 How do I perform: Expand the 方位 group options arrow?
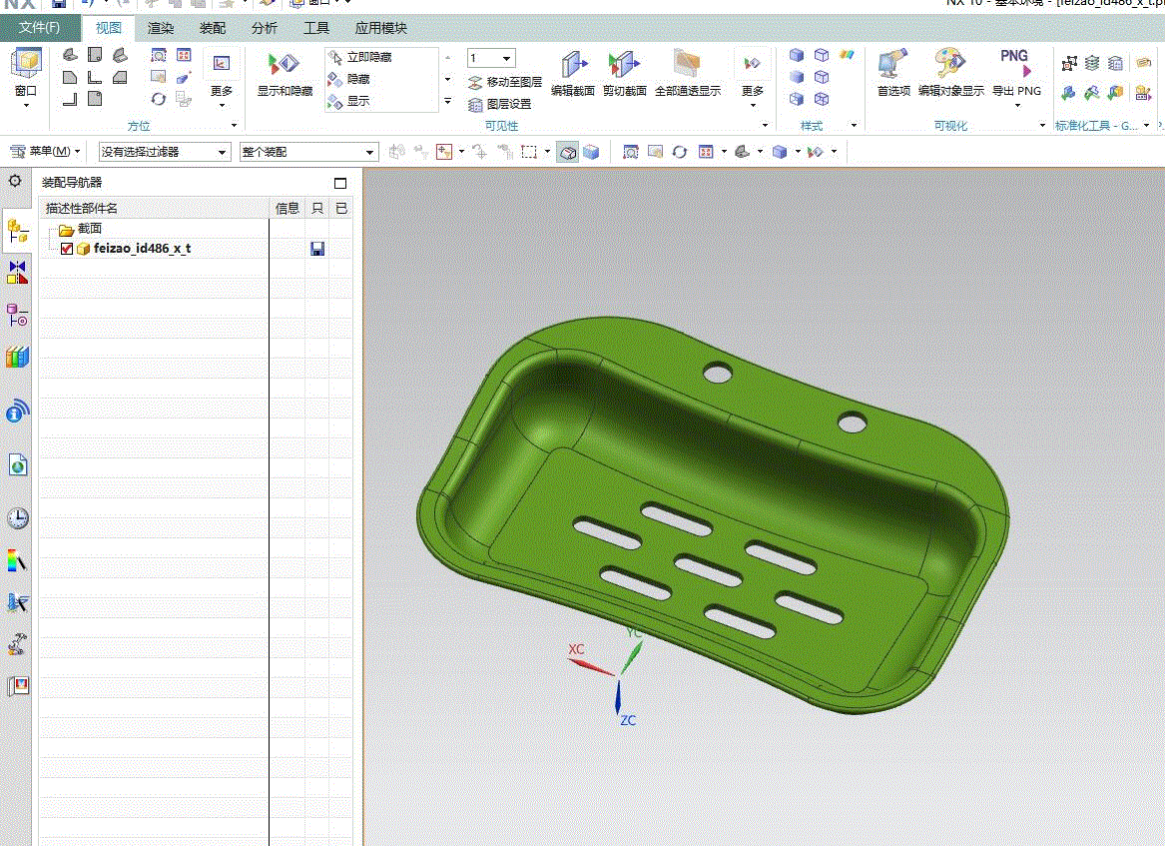[234, 125]
